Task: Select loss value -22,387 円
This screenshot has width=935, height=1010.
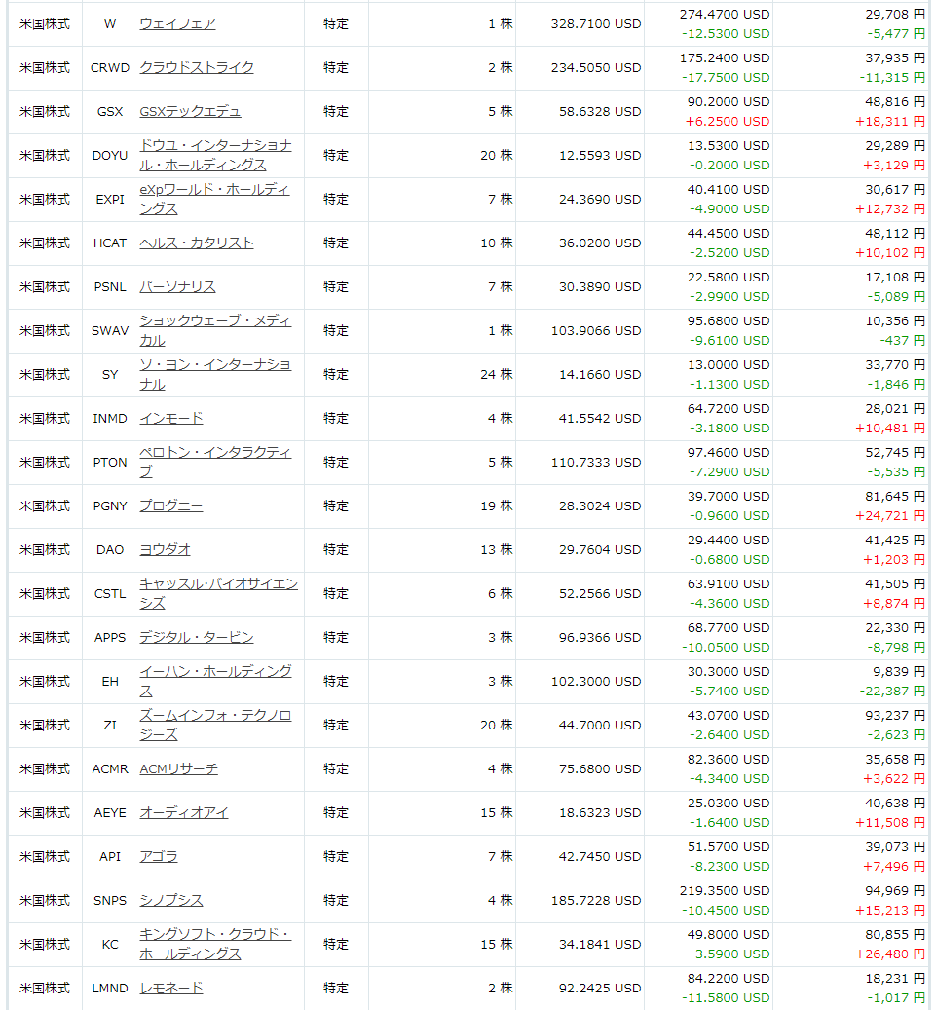Action: tap(892, 691)
